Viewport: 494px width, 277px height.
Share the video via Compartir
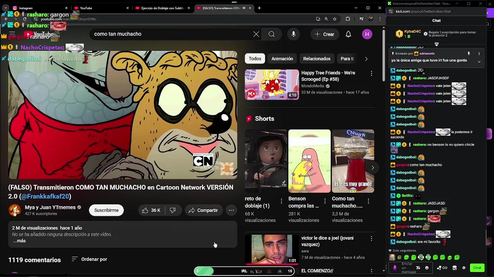pos(203,210)
